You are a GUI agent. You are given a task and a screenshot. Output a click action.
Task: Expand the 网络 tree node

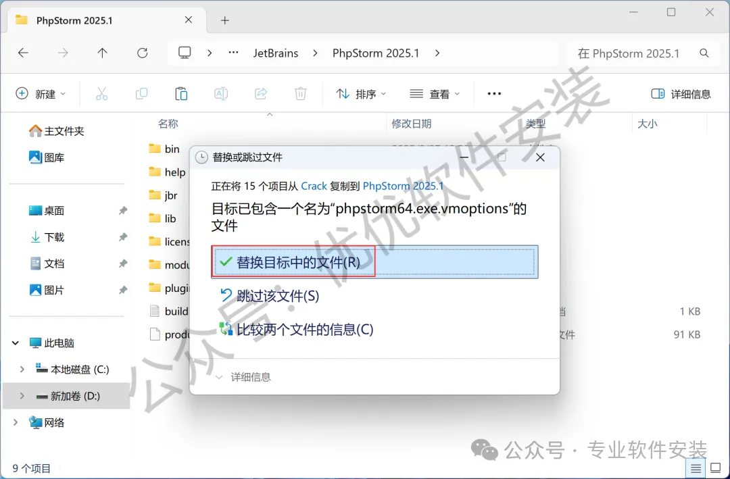16,422
